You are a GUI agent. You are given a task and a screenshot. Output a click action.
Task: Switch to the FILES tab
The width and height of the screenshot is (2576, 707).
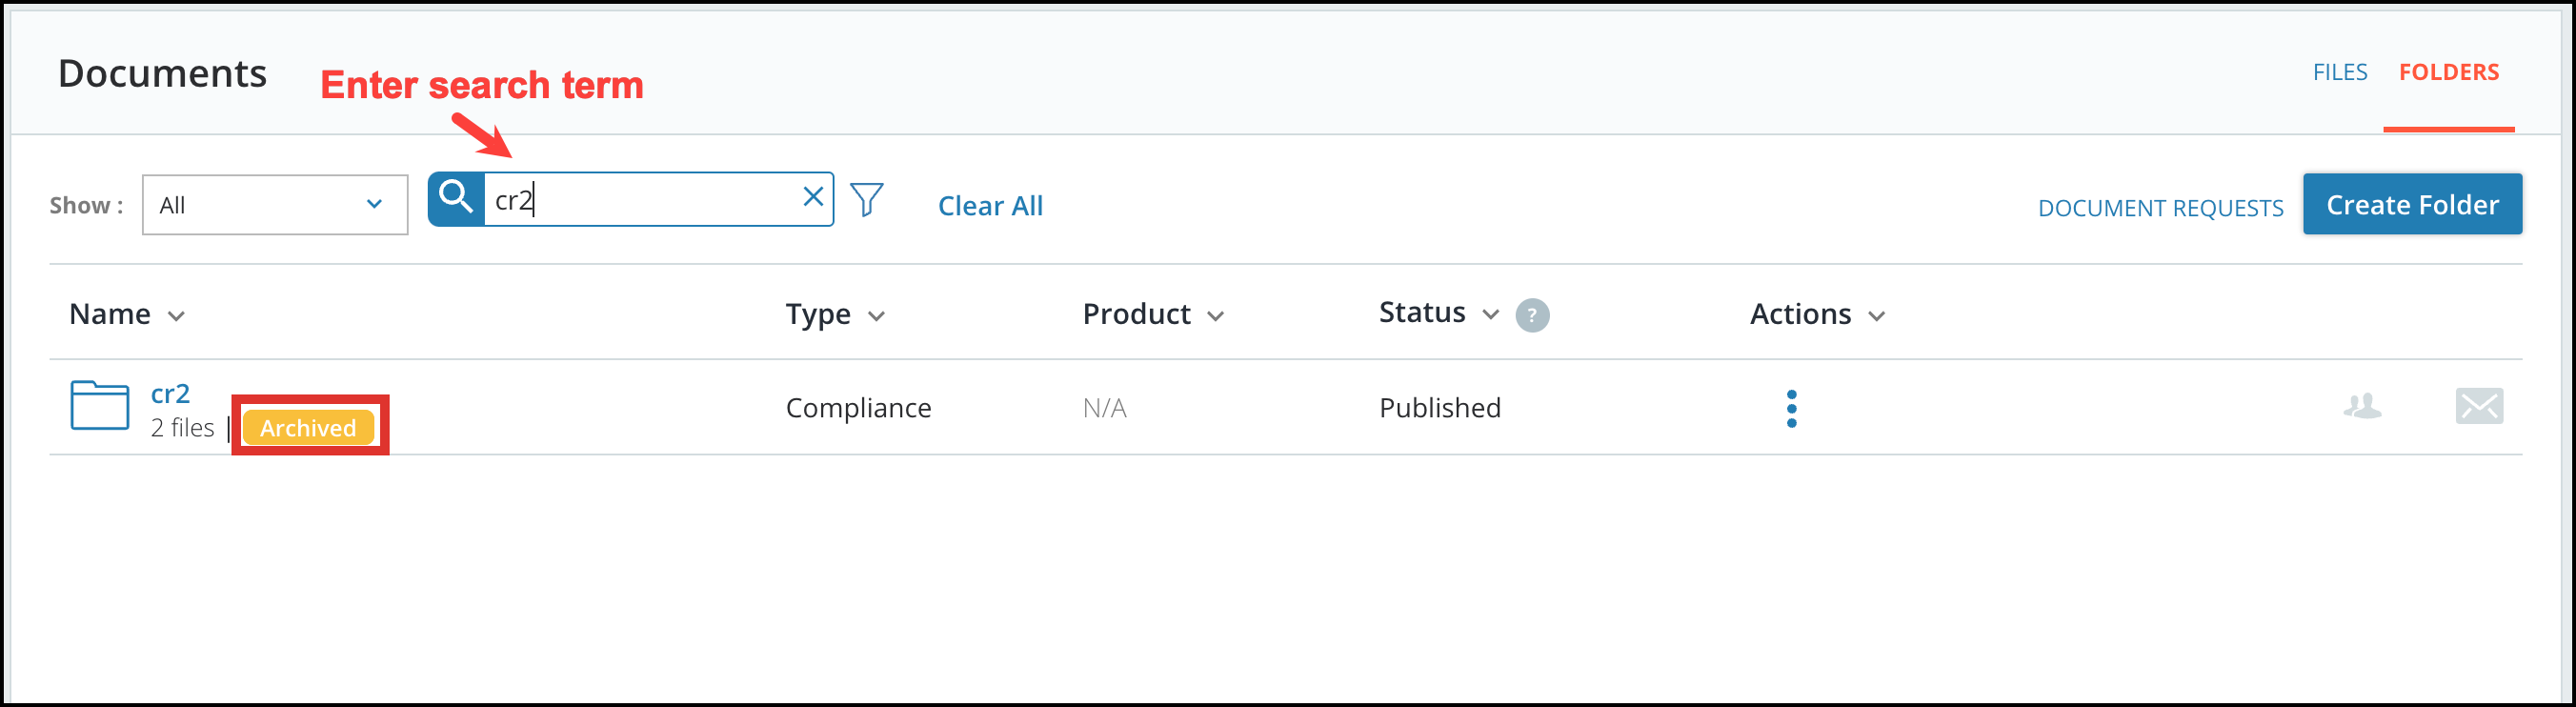click(2340, 72)
